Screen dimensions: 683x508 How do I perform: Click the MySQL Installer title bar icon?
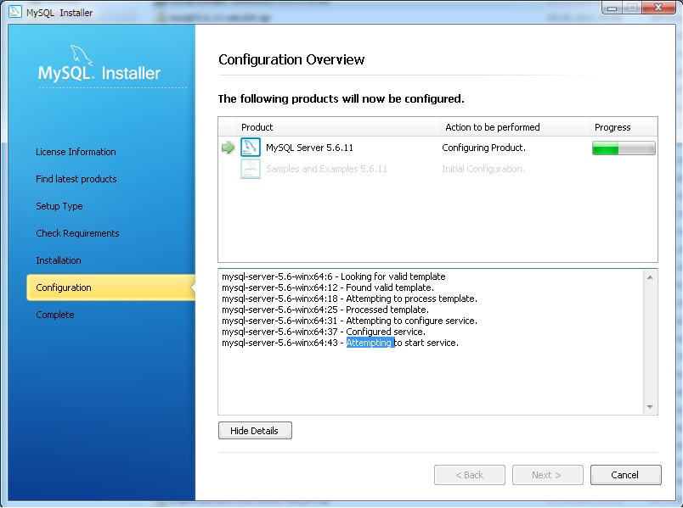15,12
